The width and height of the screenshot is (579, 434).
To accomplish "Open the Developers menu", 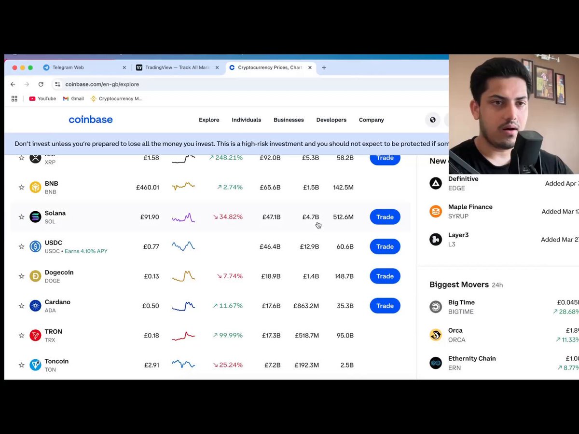I will click(x=331, y=120).
